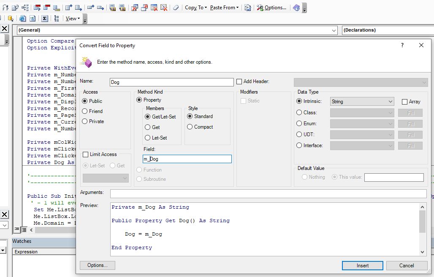Click the Name field containing Dog

pyautogui.click(x=171, y=82)
